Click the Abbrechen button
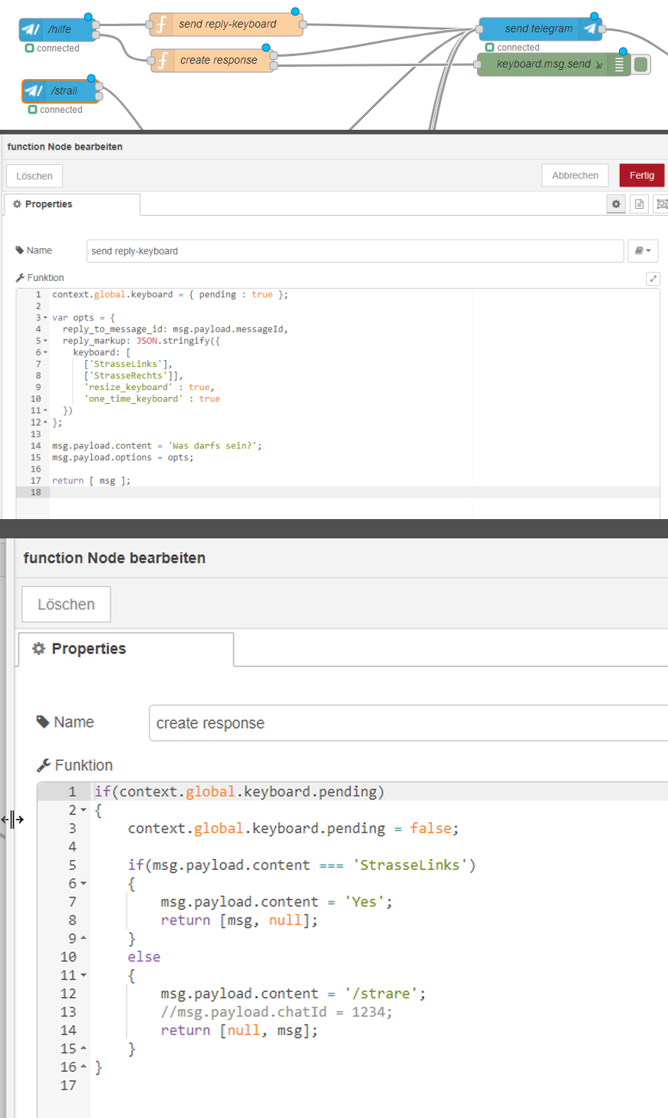The width and height of the screenshot is (668, 1118). click(574, 175)
